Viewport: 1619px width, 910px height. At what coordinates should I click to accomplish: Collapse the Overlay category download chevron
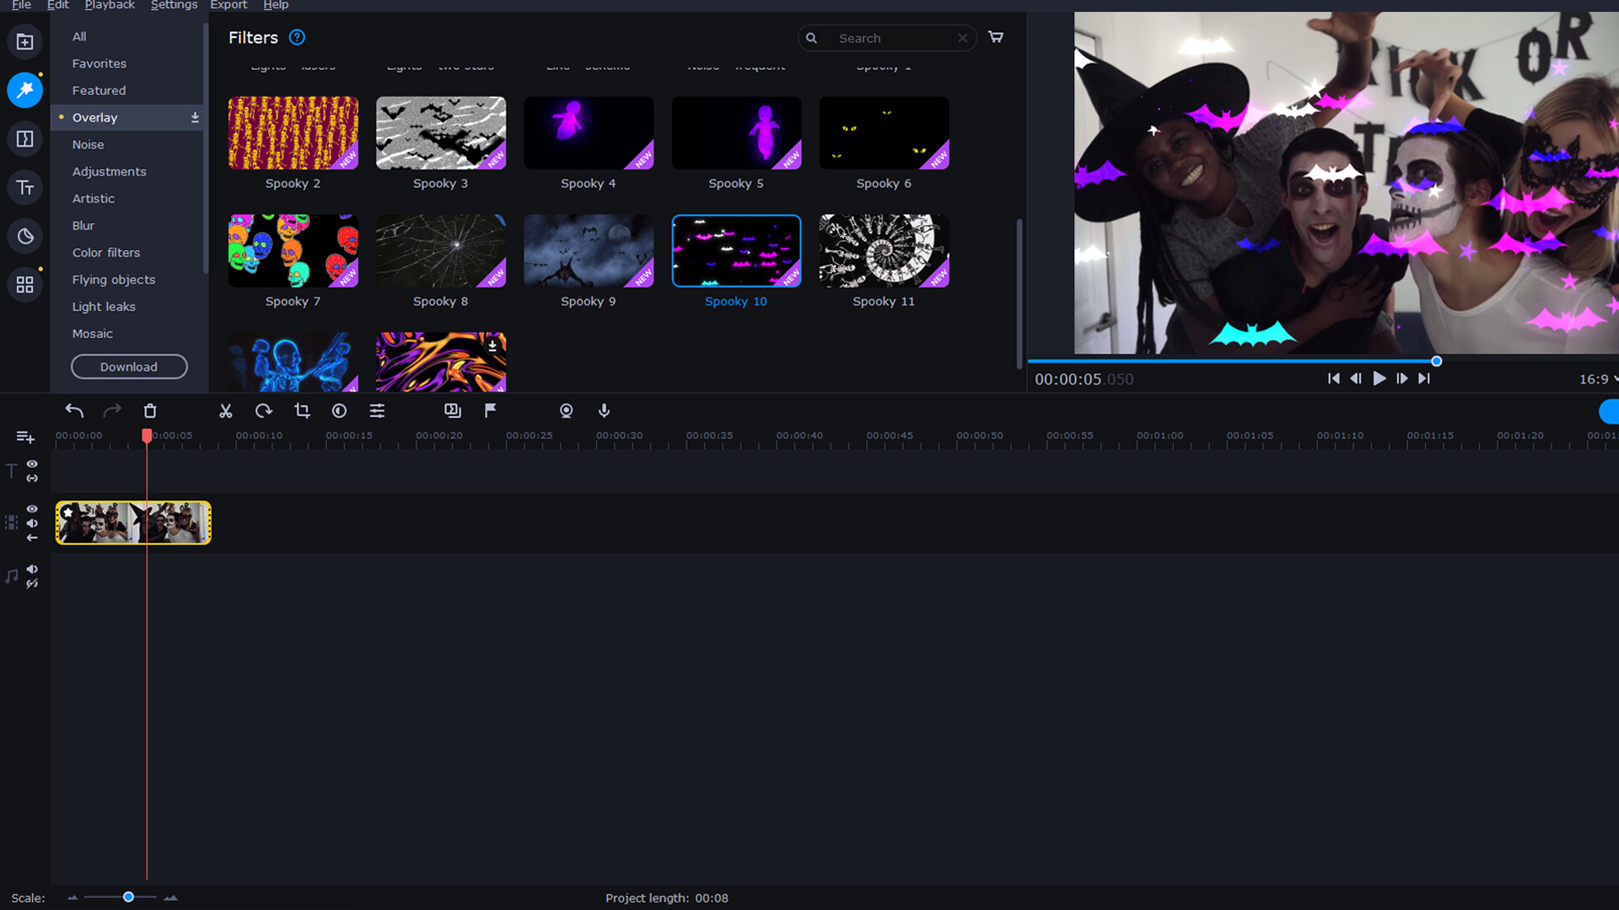coord(195,117)
